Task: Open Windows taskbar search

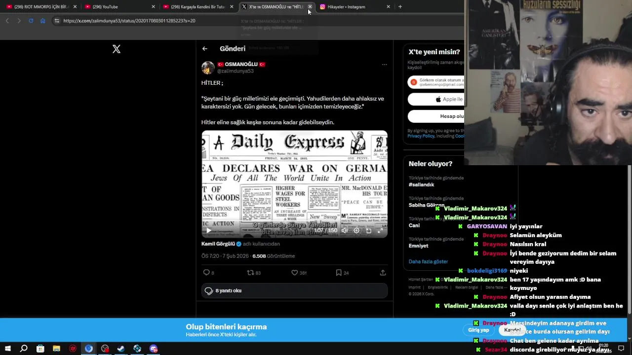Action: pos(24,349)
